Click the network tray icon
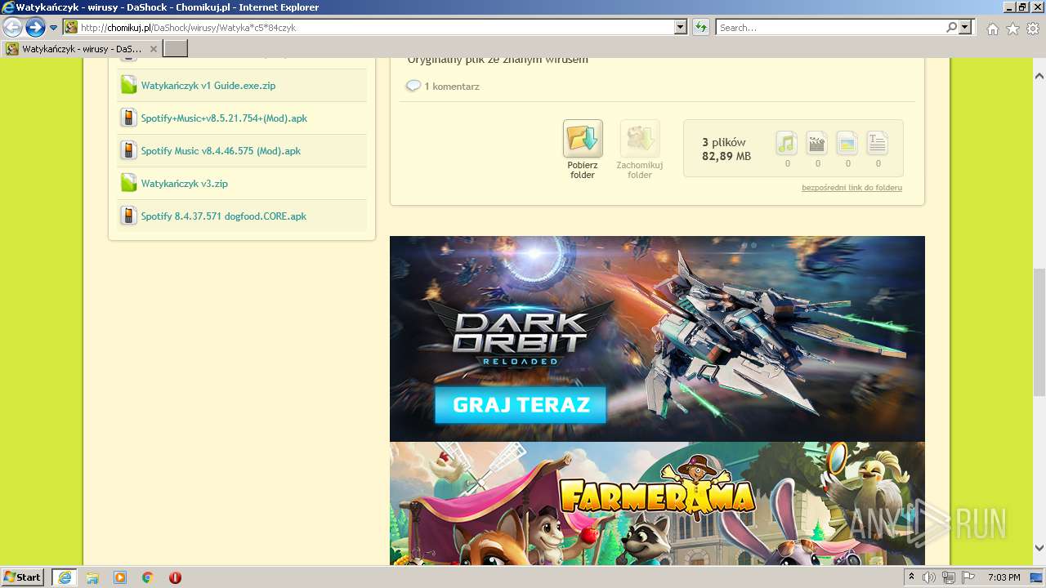This screenshot has width=1046, height=588. click(949, 577)
